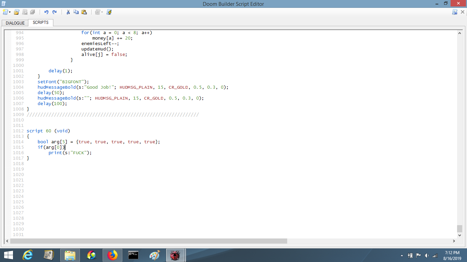
Task: Show hidden system tray icons
Action: (402, 256)
